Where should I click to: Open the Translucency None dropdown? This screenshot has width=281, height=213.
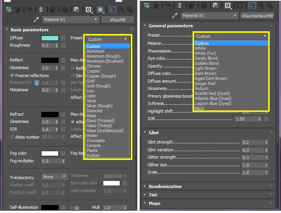point(54,177)
